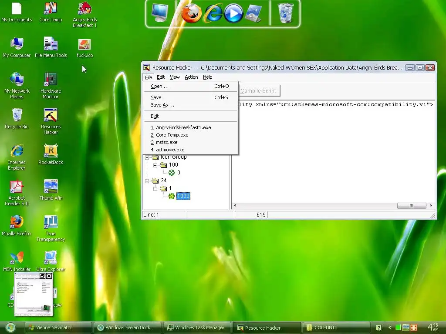The image size is (446, 334).
Task: Click the gear icon beside 1033
Action: [x=172, y=196]
